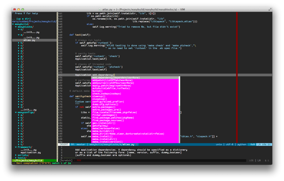Click the INSERT mode indicator in statusline
Image resolution: width=284 pixels, height=181 pixels.
64,144
